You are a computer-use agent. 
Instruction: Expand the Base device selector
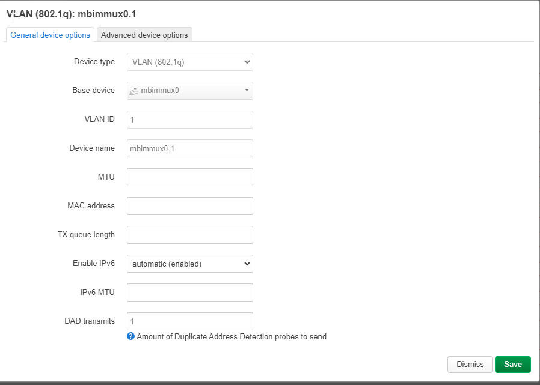(190, 91)
